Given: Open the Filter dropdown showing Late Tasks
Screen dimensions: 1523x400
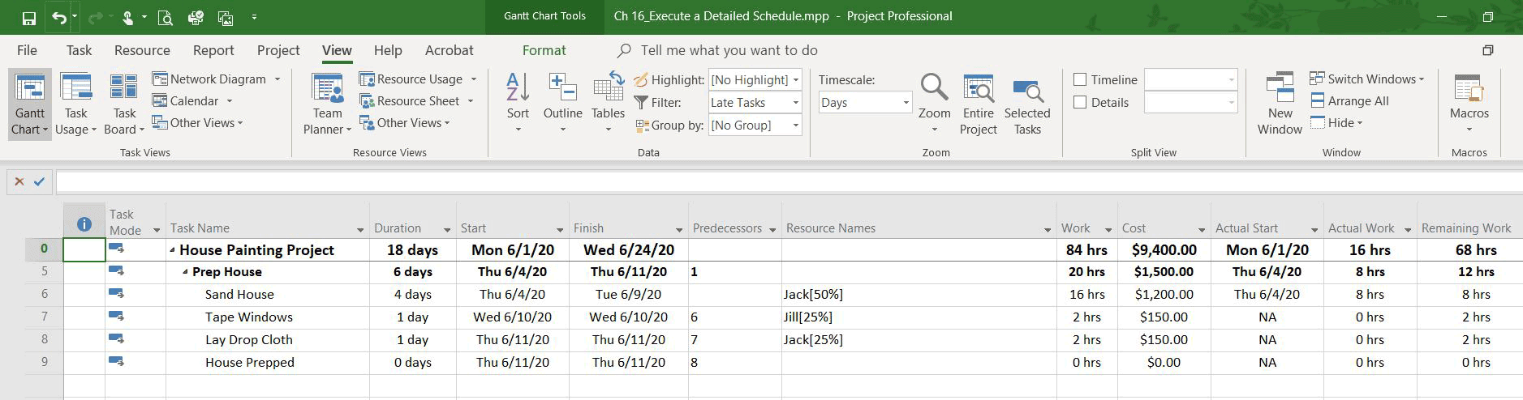Looking at the screenshot, I should coord(755,102).
